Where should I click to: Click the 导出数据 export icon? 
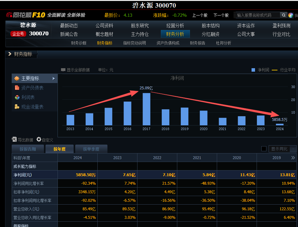[14, 140]
